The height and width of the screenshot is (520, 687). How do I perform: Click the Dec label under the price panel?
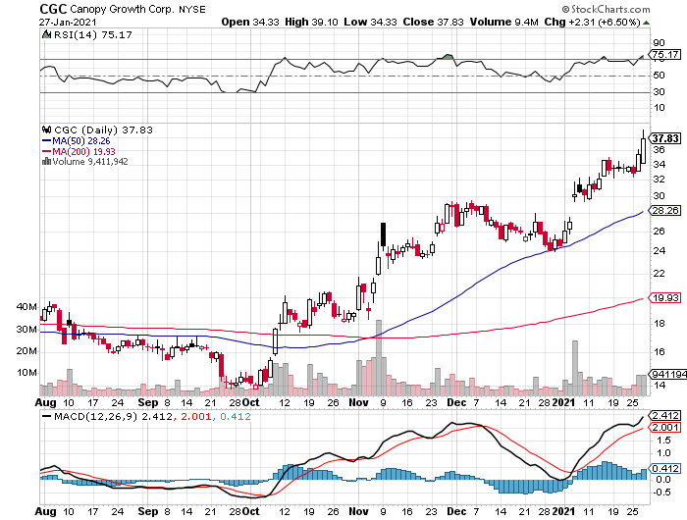click(456, 402)
